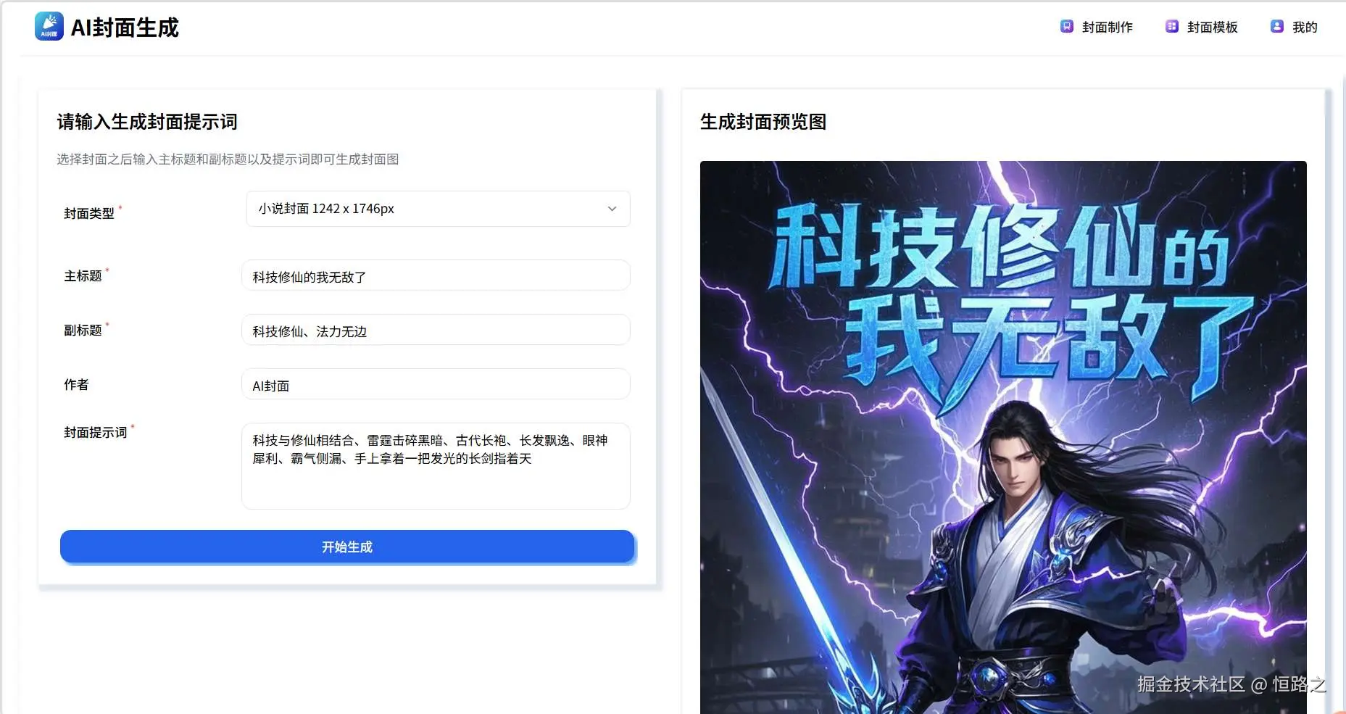
Task: Click the AI封面生成 title text
Action: point(125,28)
